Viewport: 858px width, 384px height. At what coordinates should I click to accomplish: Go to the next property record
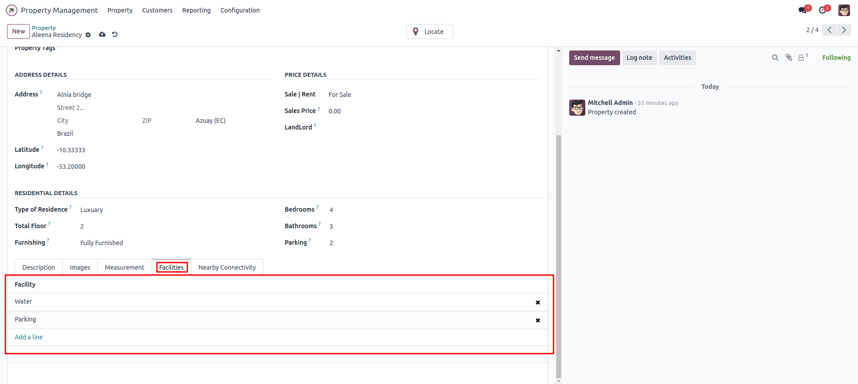pos(844,30)
